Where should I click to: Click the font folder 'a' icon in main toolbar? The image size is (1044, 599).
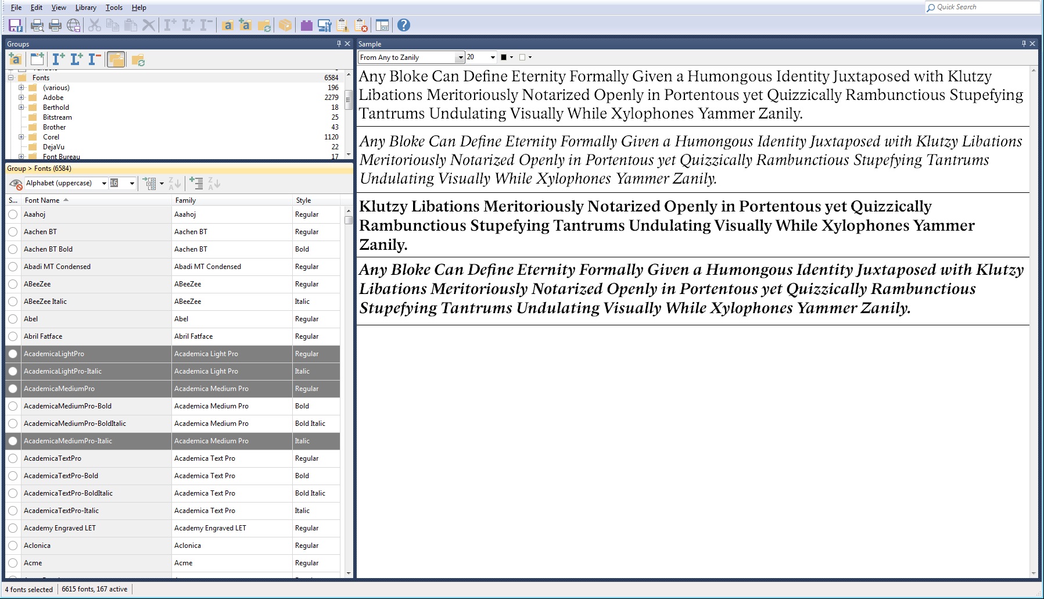(228, 25)
